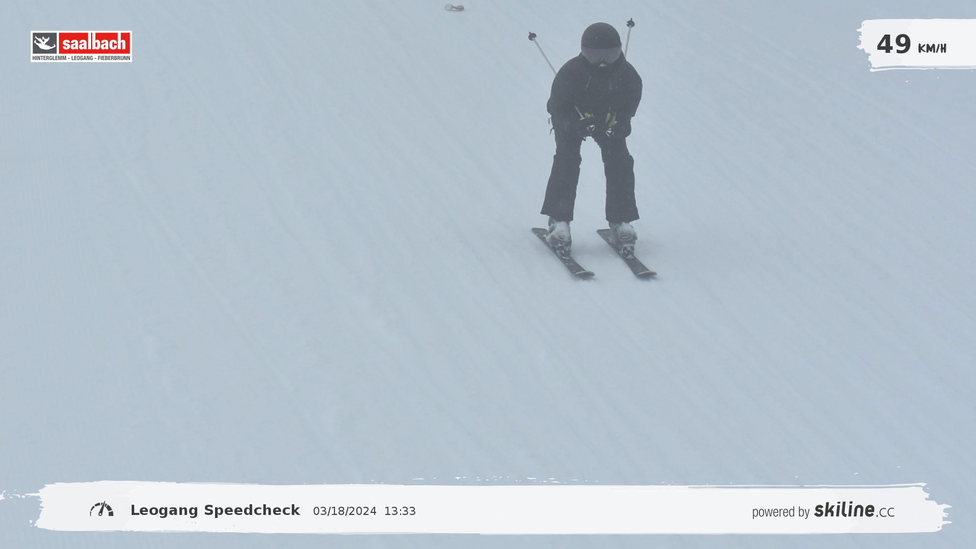Image resolution: width=976 pixels, height=549 pixels.
Task: Click the .cc suffix of skiline
Action: pos(886,512)
